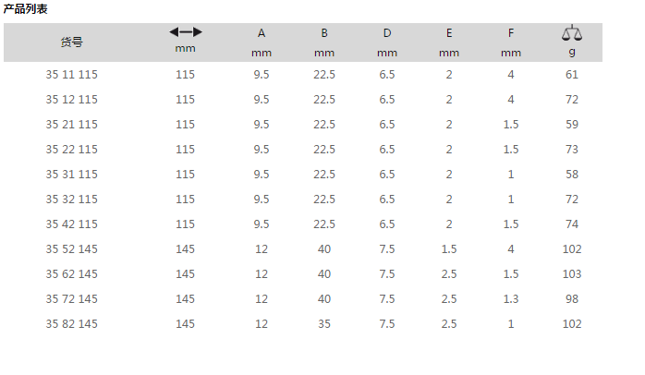Choose product 35 82 145

coord(71,324)
